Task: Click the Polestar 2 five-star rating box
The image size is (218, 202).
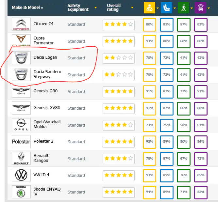Action: point(118,142)
